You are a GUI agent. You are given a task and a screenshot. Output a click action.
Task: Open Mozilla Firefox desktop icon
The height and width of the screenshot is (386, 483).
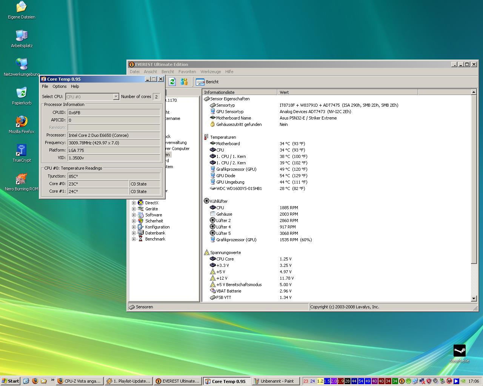[x=22, y=122]
